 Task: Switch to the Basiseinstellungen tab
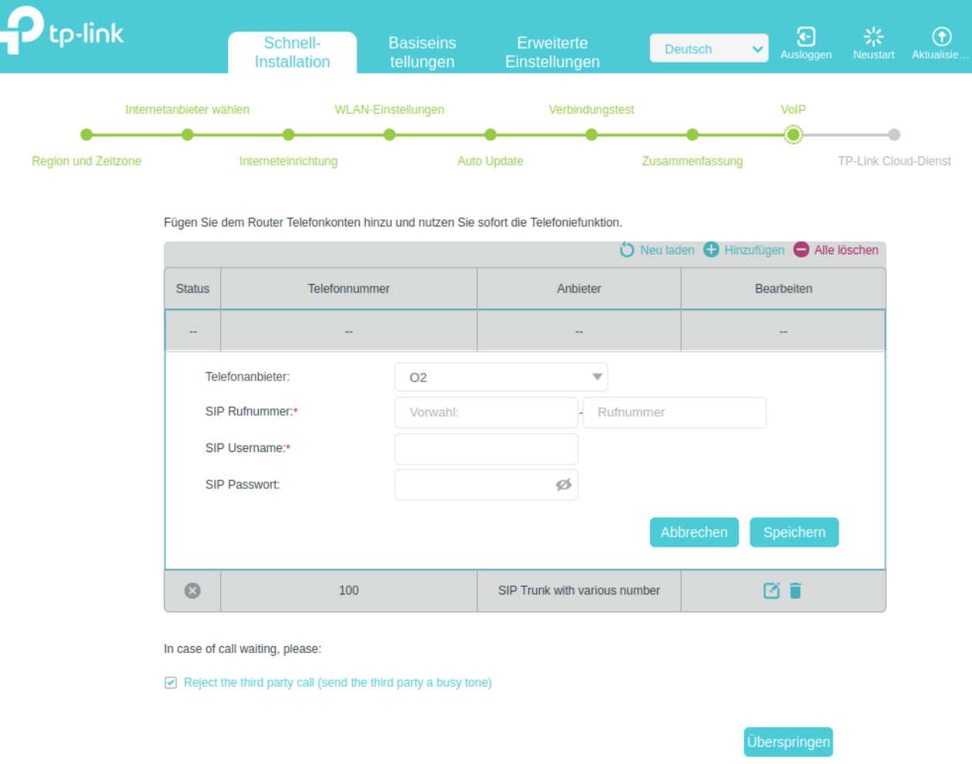(422, 52)
